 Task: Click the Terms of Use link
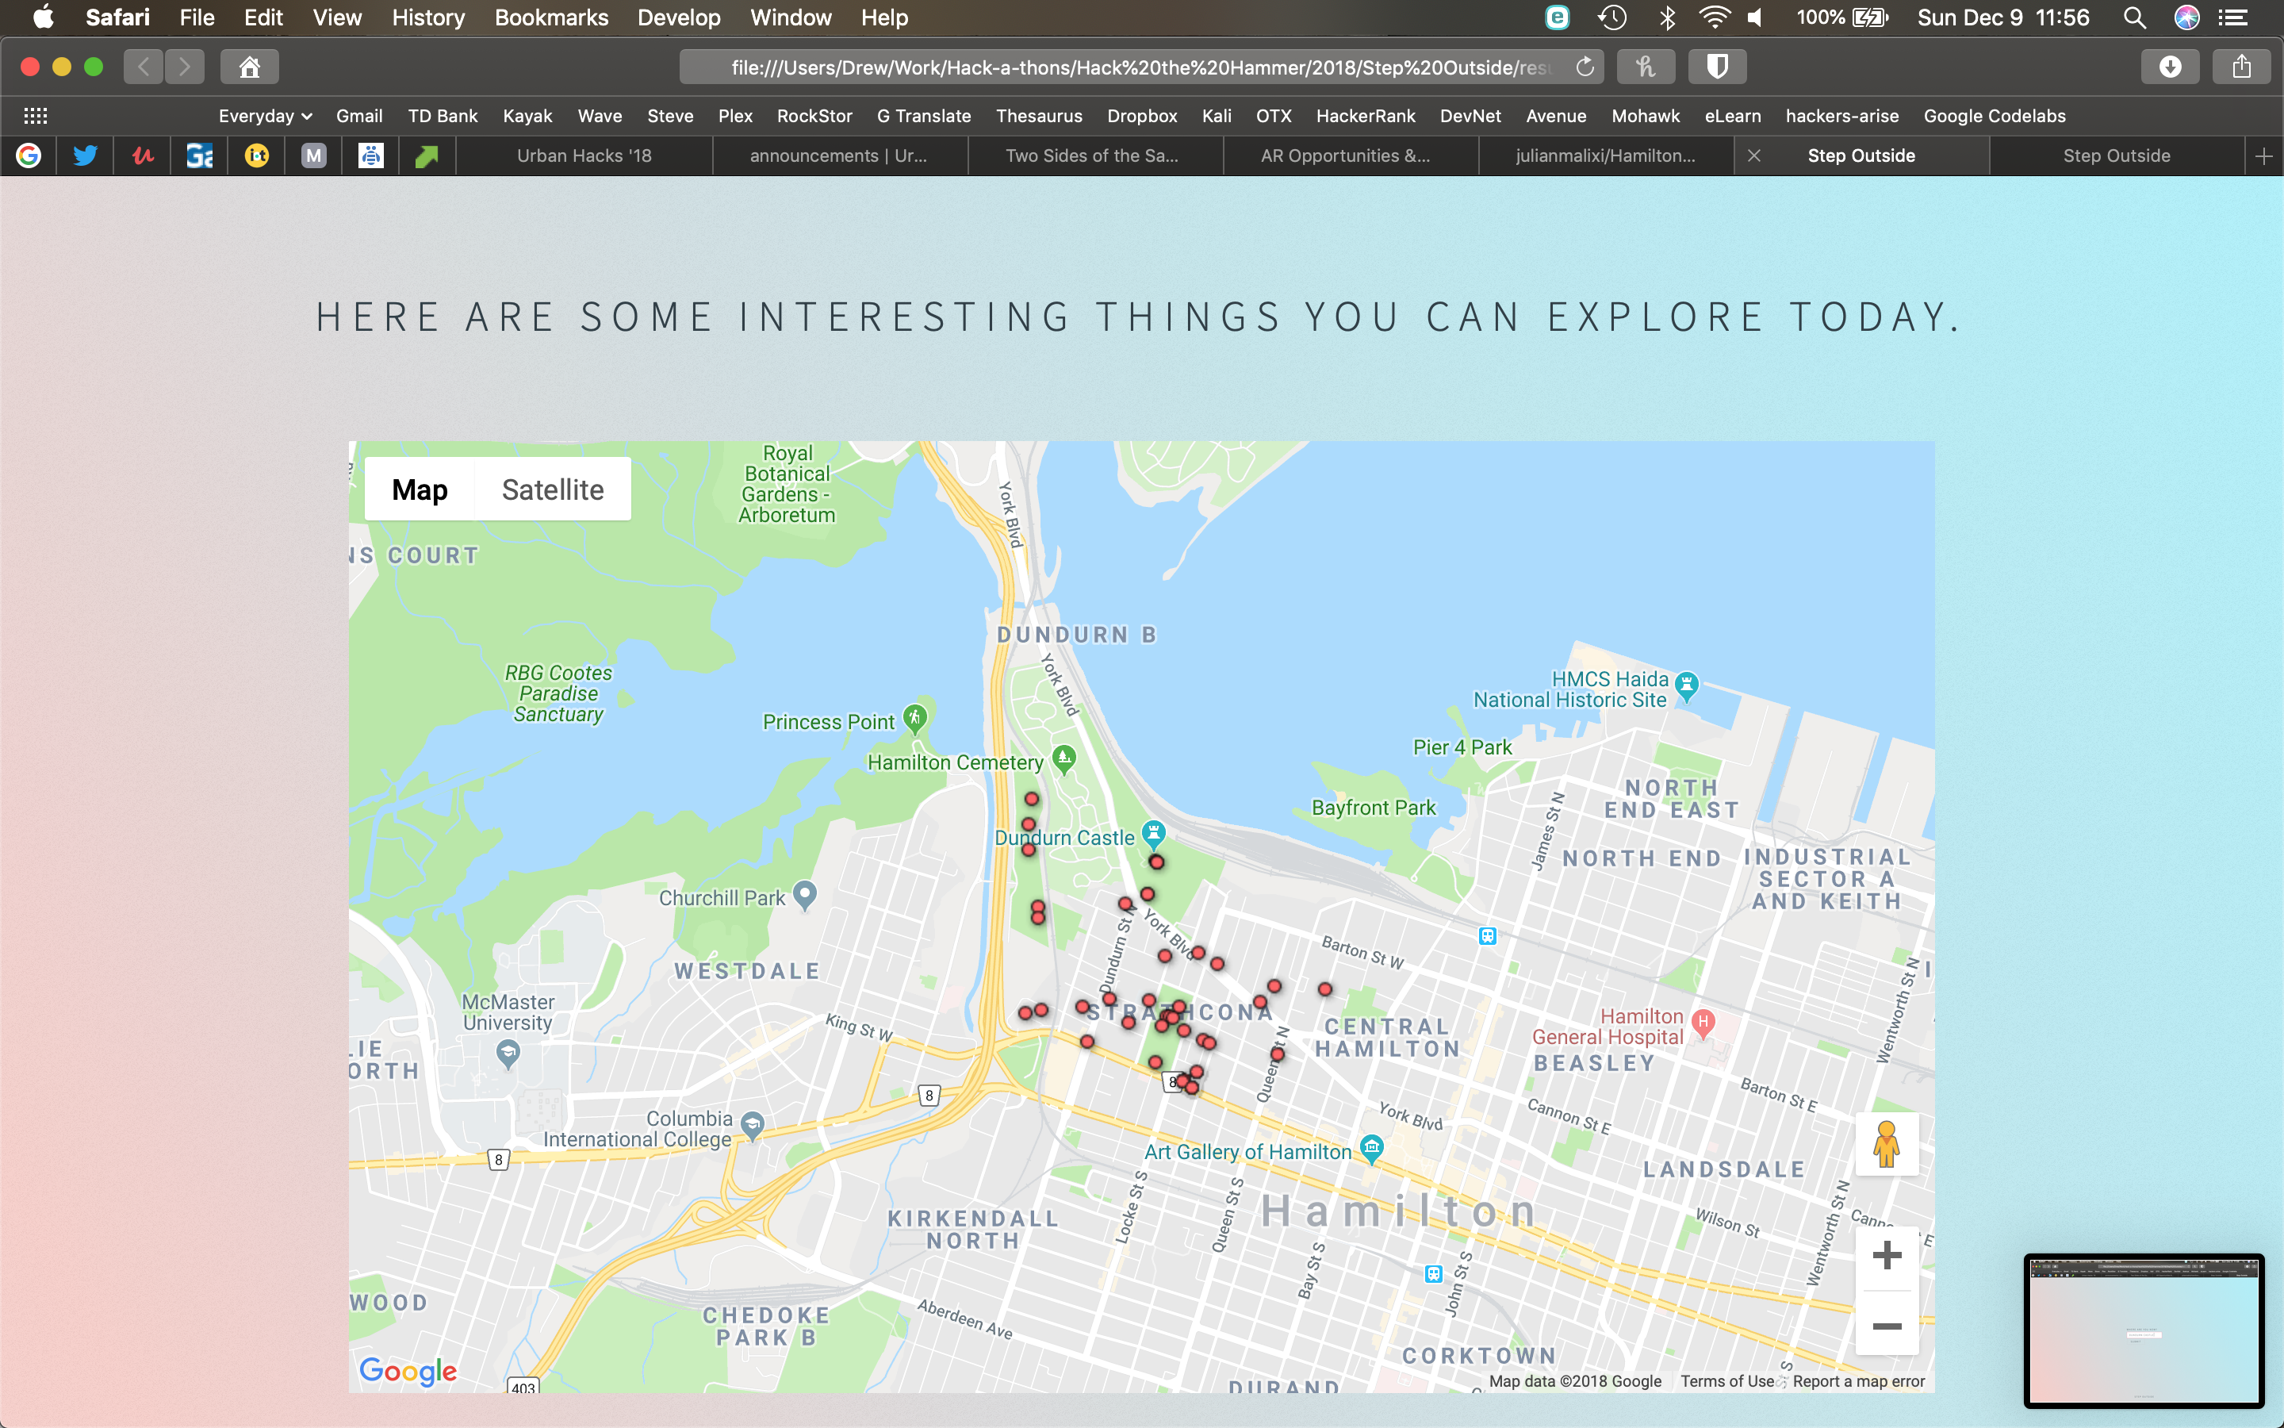point(1726,1380)
